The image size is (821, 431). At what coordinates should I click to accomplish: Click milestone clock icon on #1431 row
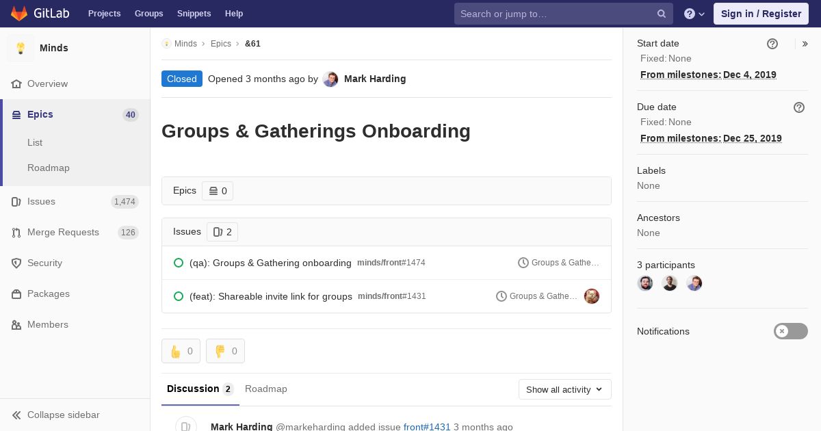pos(501,296)
